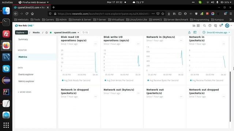Select Summary in sidebar
This screenshot has height=131, width=234.
coord(23,39)
